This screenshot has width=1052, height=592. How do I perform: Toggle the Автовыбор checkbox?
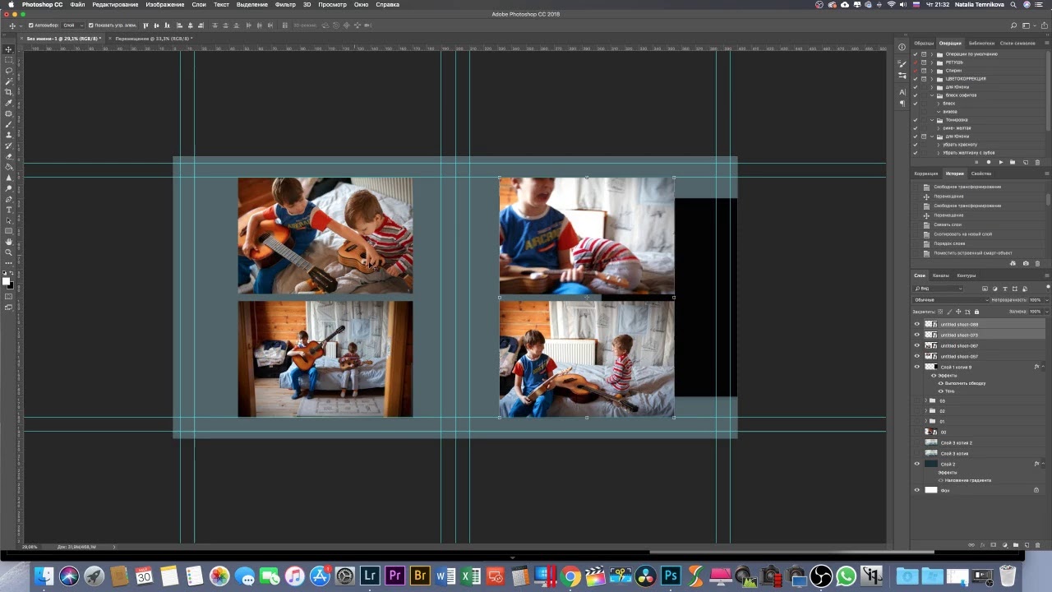[x=31, y=25]
